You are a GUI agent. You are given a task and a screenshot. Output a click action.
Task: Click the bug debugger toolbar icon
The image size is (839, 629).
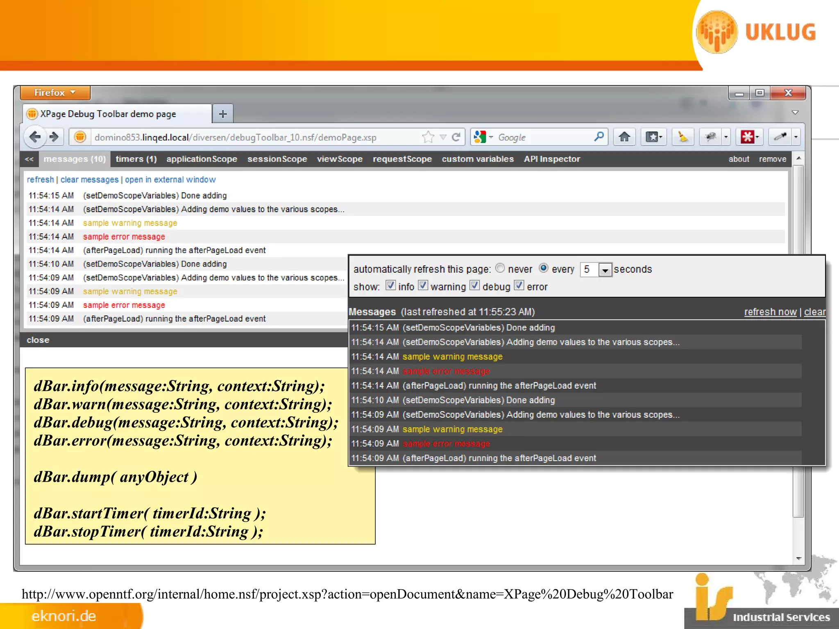711,137
